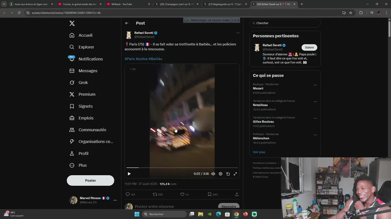This screenshot has width=391, height=219.
Task: Open options for the Retailleau trend
Action: tap(315, 102)
